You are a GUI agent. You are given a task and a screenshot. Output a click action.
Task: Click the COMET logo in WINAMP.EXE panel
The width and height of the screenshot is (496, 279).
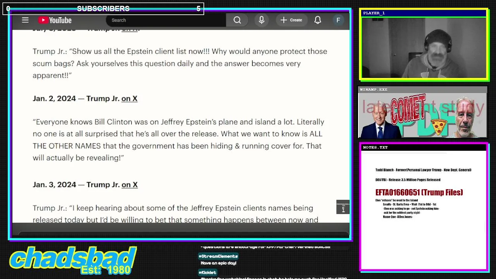pyautogui.click(x=408, y=110)
